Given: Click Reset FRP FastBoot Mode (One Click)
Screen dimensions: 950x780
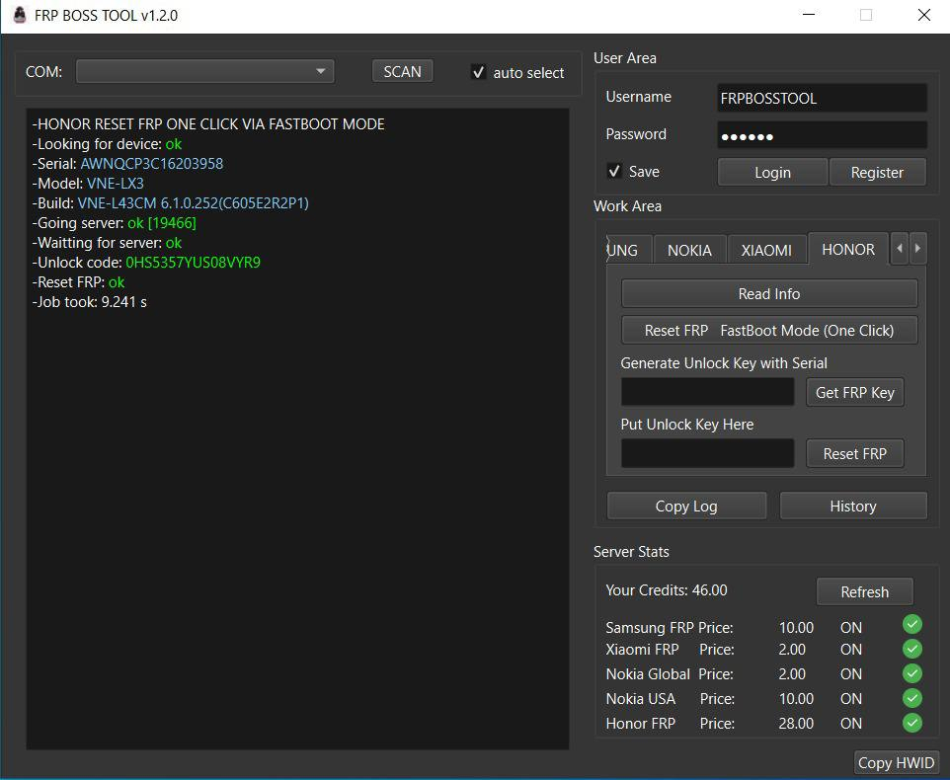Looking at the screenshot, I should [x=769, y=330].
